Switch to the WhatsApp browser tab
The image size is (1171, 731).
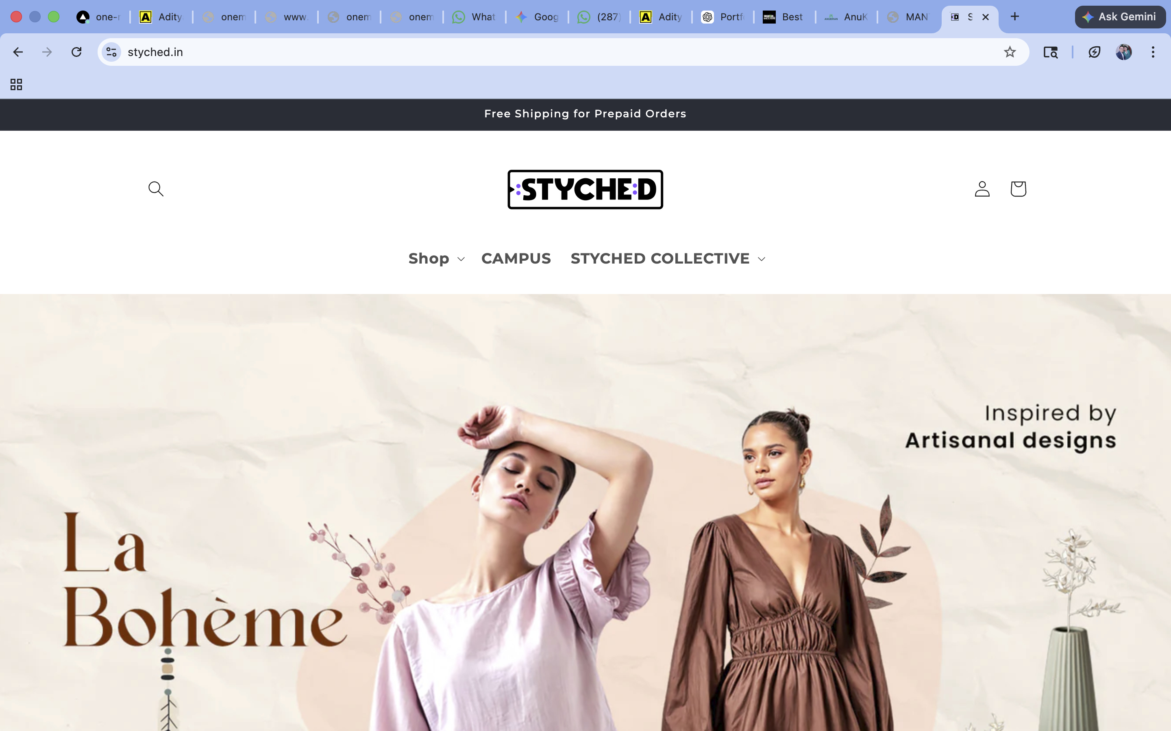tap(473, 16)
